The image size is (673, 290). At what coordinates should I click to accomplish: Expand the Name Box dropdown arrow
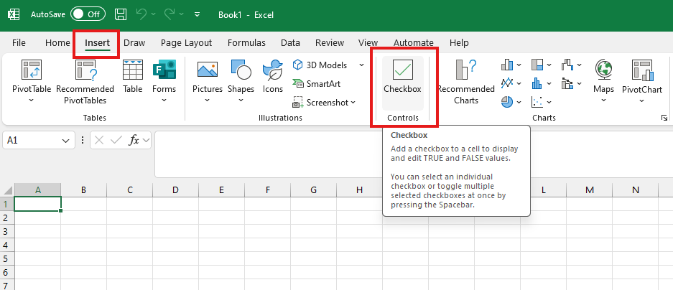(x=67, y=141)
